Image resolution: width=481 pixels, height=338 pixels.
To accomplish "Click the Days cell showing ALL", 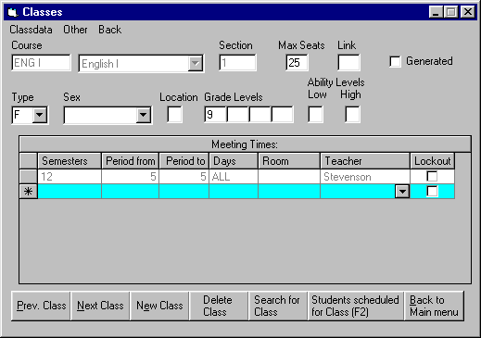I will [x=234, y=177].
